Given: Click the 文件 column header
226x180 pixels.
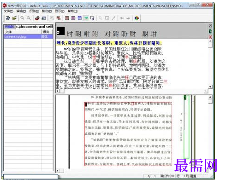Looking at the screenshot, I should tap(23, 32).
